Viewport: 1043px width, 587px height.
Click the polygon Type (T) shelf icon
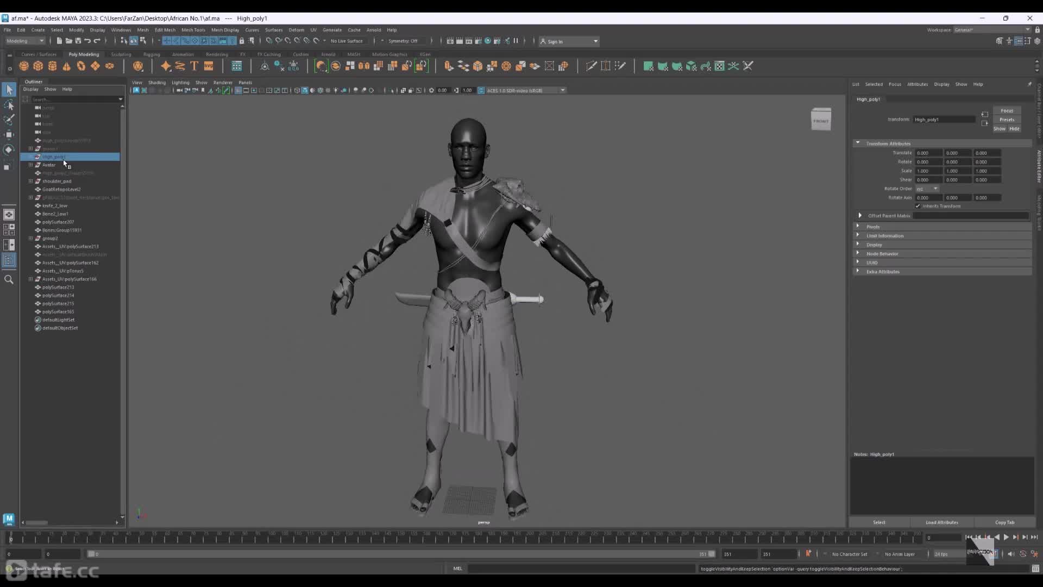(x=194, y=66)
